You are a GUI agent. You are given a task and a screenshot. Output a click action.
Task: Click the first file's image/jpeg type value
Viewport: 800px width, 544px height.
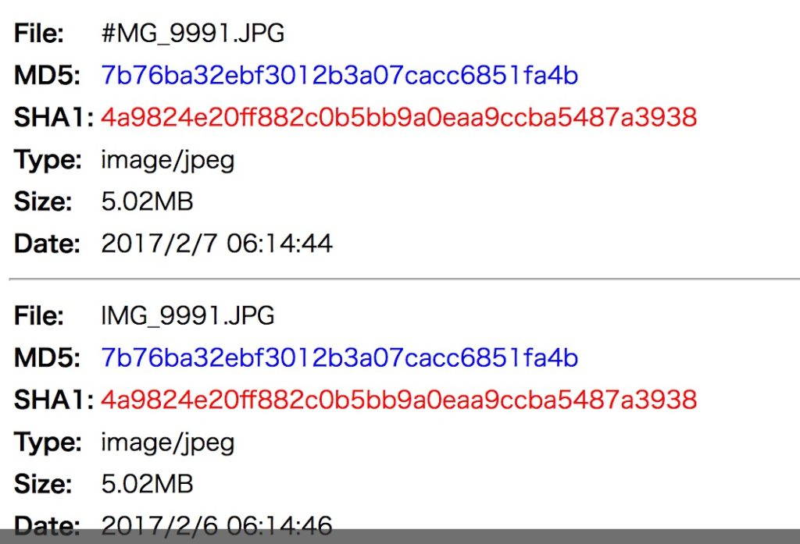pos(168,161)
